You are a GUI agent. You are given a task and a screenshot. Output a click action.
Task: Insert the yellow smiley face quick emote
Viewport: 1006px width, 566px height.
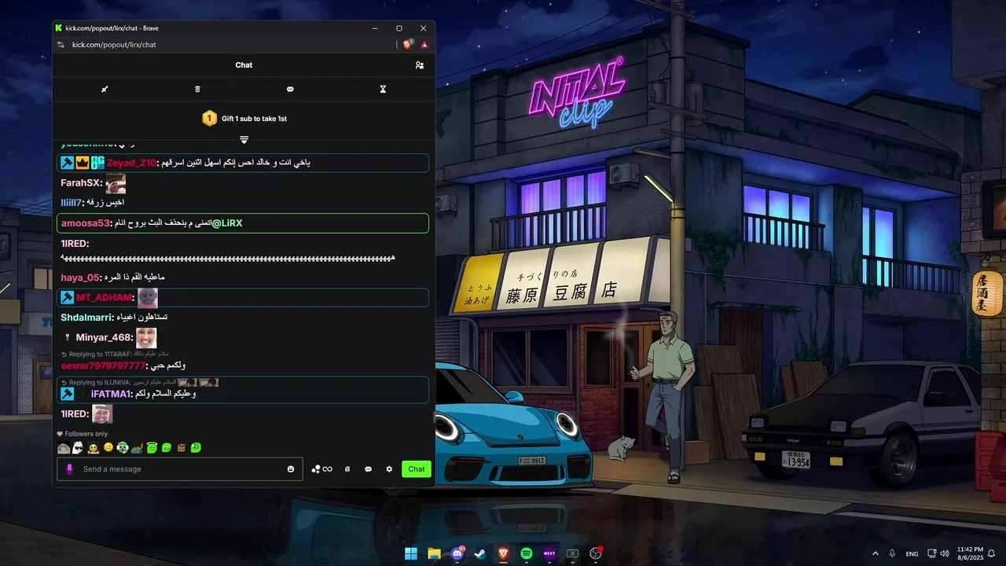tap(108, 448)
